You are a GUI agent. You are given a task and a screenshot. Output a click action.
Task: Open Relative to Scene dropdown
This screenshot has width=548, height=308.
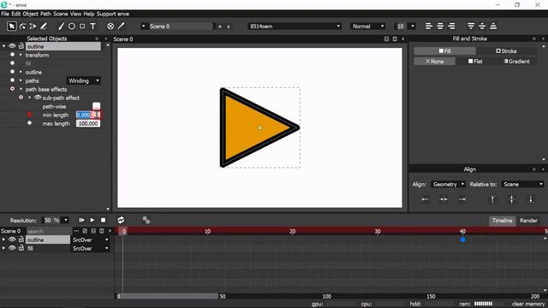click(x=523, y=184)
